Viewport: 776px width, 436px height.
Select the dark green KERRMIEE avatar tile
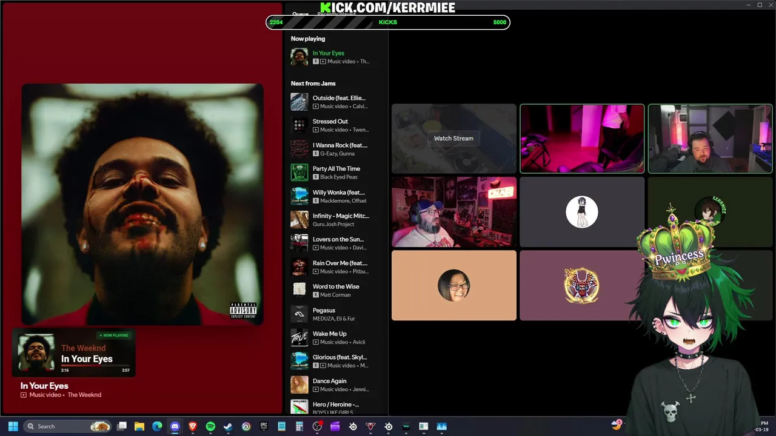pos(710,212)
